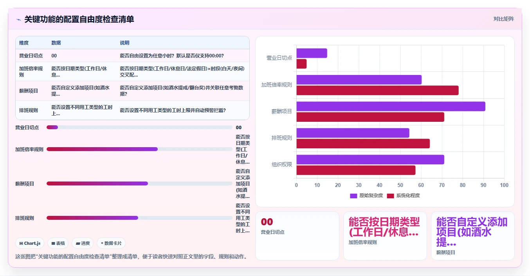Click the 加班倍率规则 progress bar
Viewport: 530px width, 276px height.
pyautogui.click(x=139, y=149)
